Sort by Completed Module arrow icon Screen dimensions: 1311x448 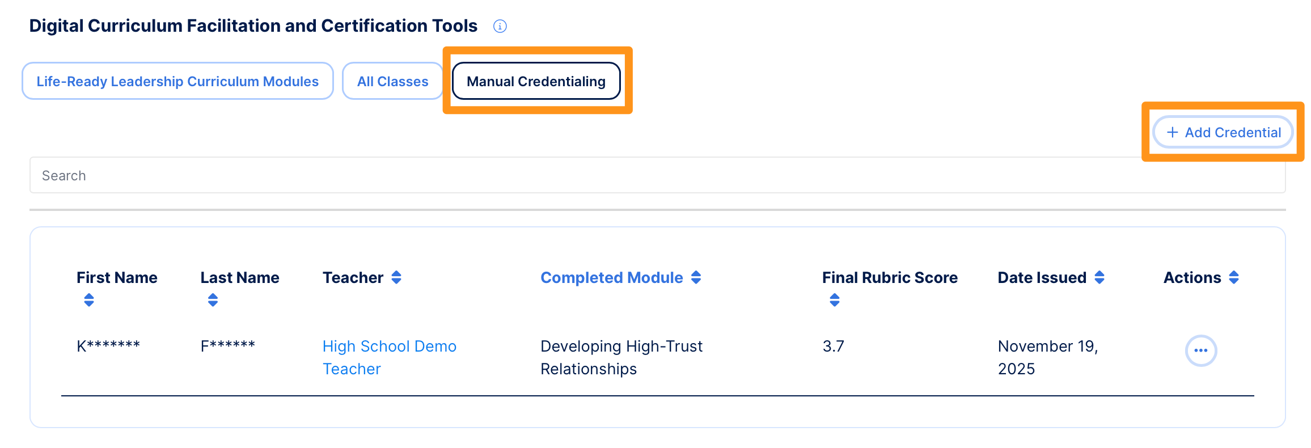click(696, 277)
